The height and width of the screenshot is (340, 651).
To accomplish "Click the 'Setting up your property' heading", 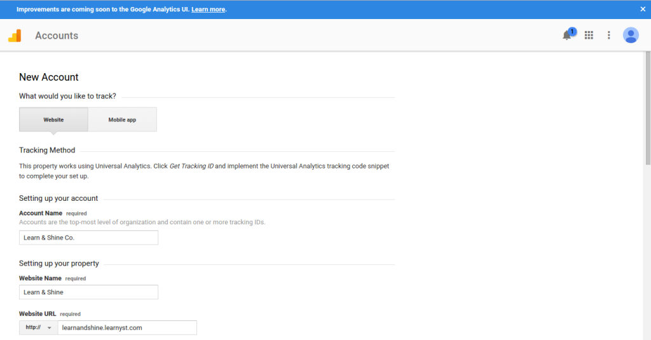I will (59, 264).
